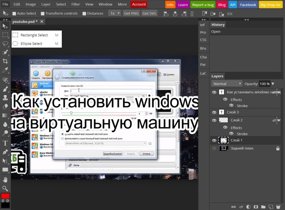Choose Rectangle Select from the flyout
The height and width of the screenshot is (210, 285).
[37, 35]
